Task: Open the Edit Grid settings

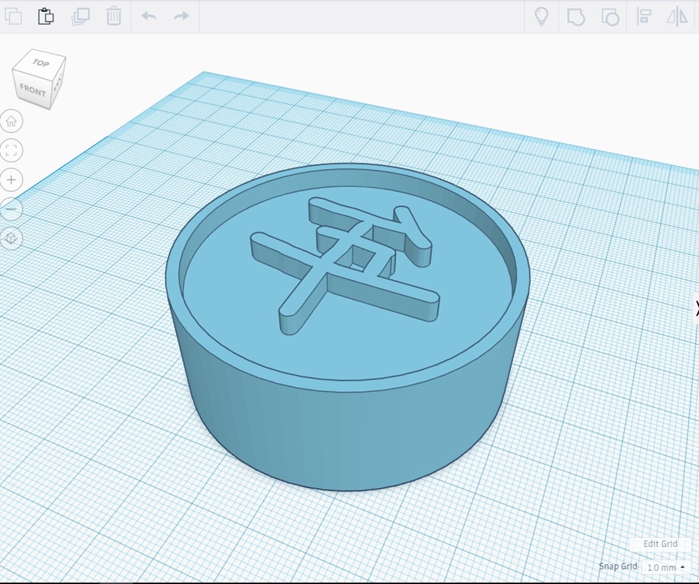Action: (x=660, y=543)
